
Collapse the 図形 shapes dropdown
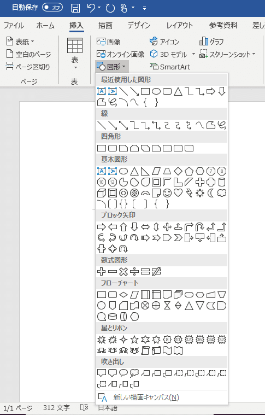(111, 67)
